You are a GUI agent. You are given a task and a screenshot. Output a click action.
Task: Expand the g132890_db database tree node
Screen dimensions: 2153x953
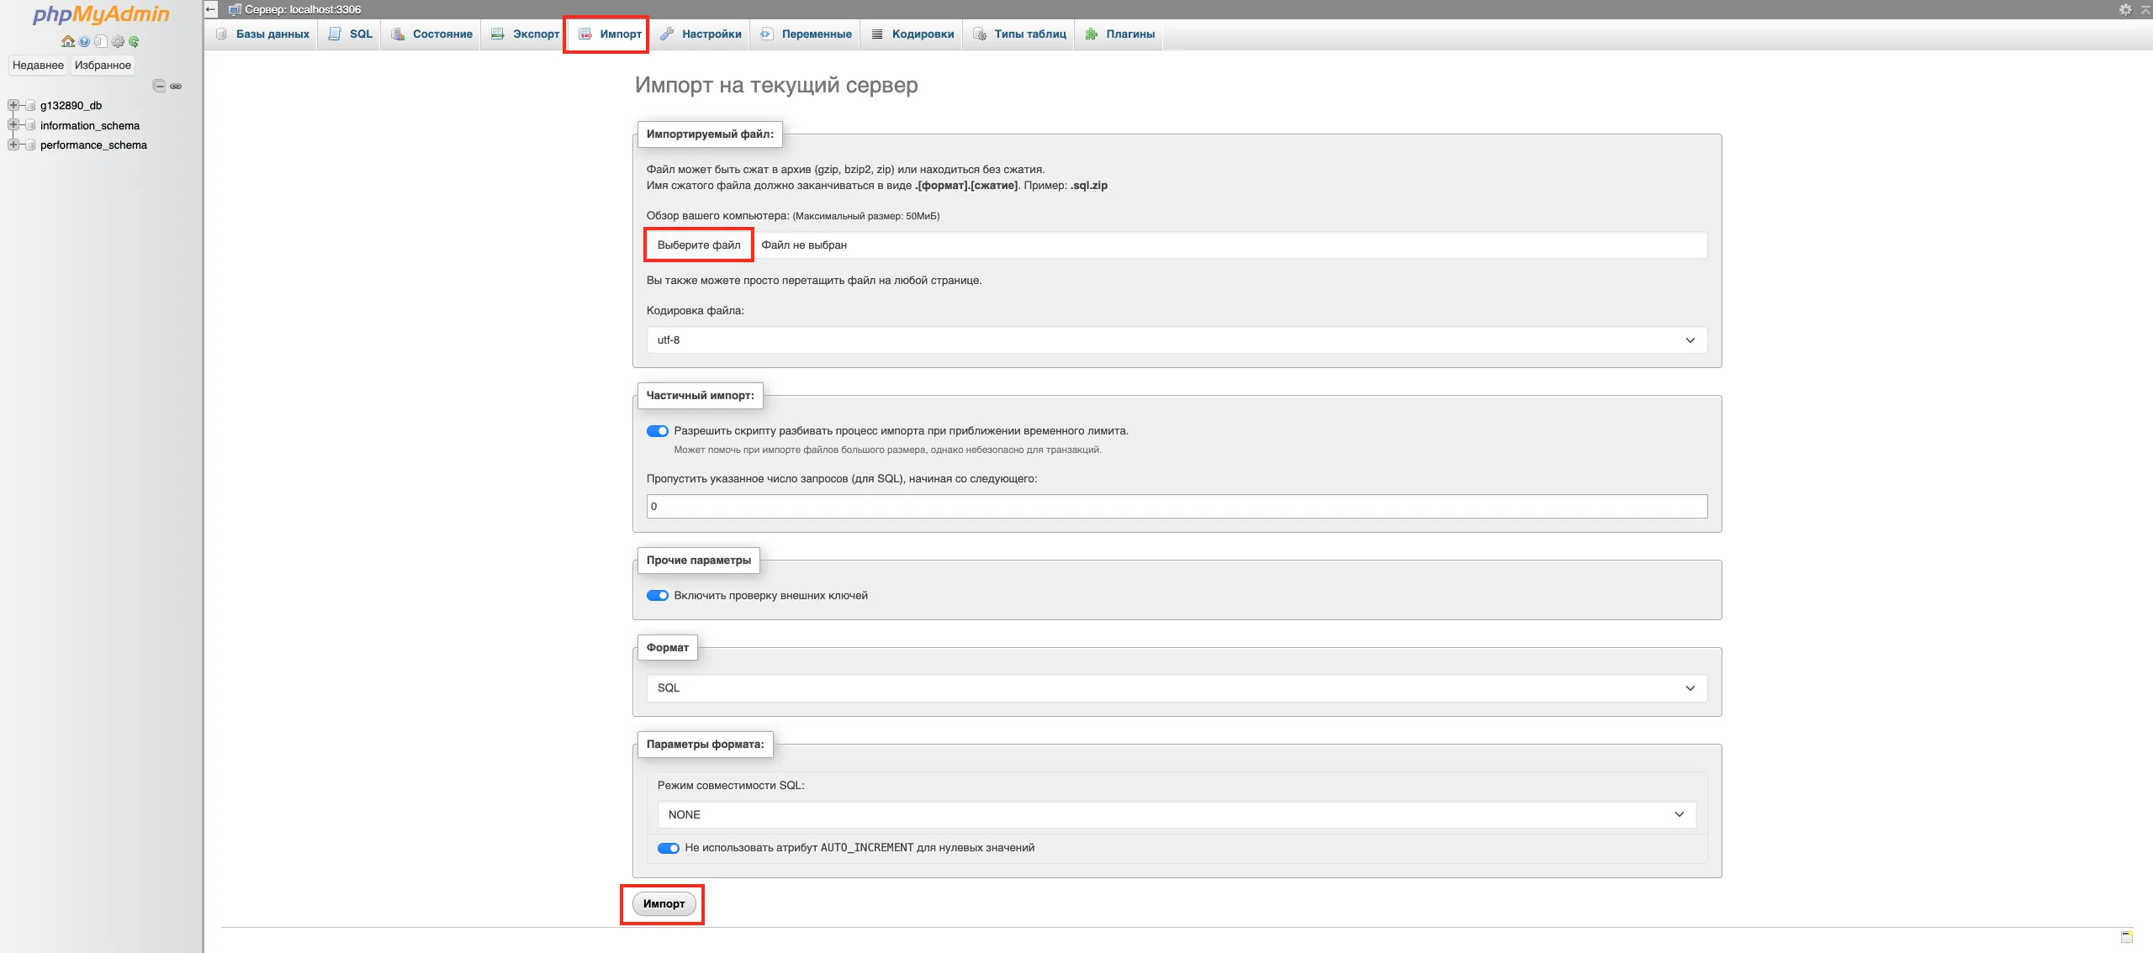click(x=13, y=105)
